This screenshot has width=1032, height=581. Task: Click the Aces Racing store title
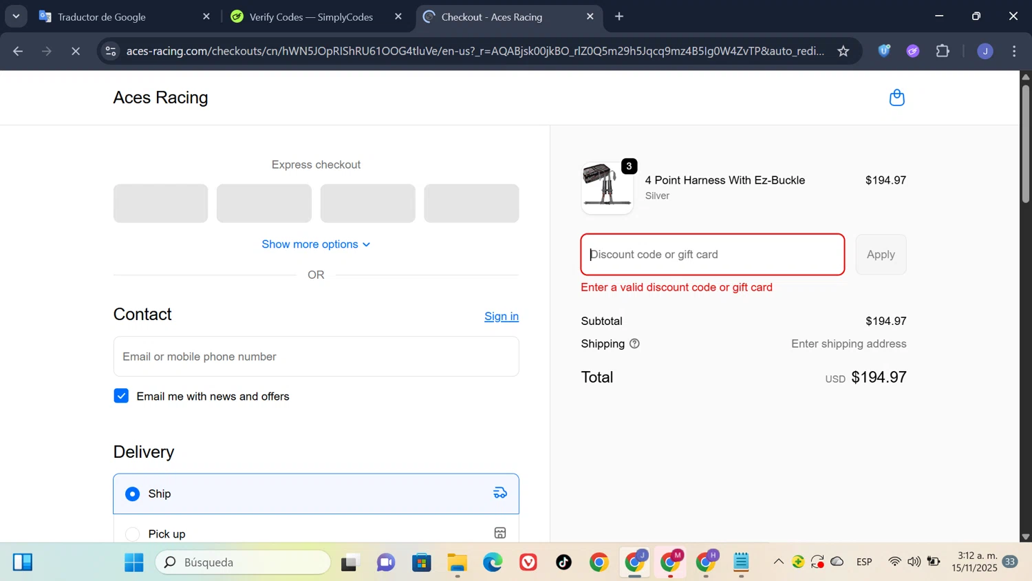coord(160,98)
